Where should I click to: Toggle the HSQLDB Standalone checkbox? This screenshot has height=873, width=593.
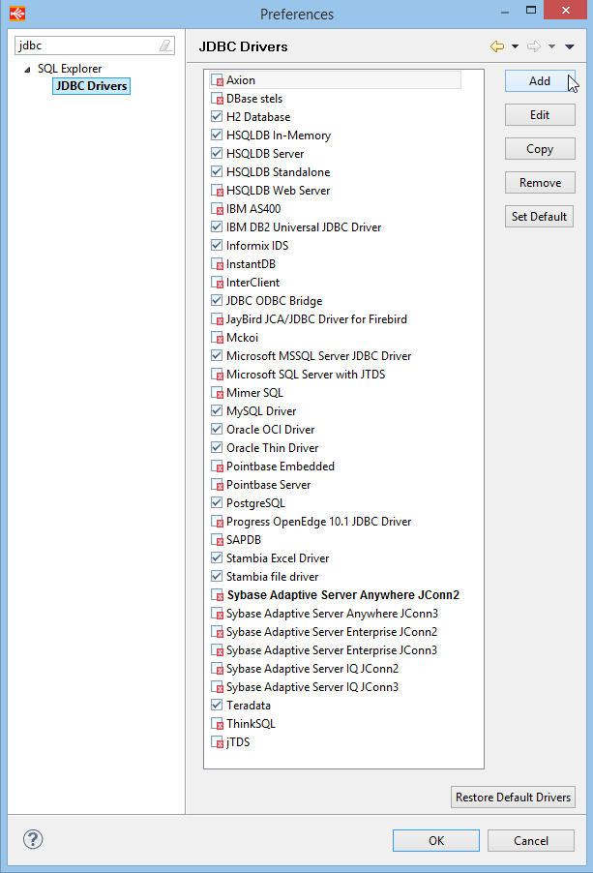[217, 172]
